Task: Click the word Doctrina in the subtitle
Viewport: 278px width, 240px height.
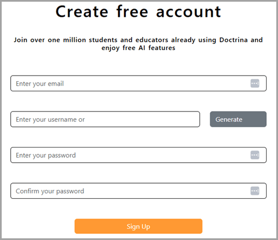Action: (x=233, y=40)
